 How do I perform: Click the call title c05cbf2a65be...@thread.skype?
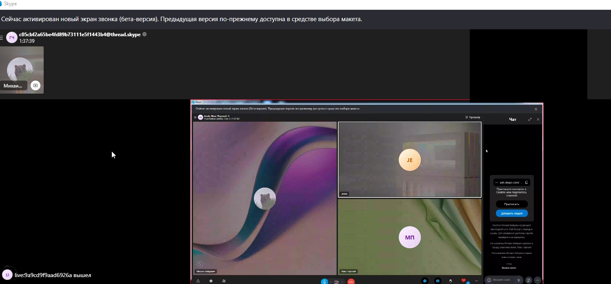(80, 35)
